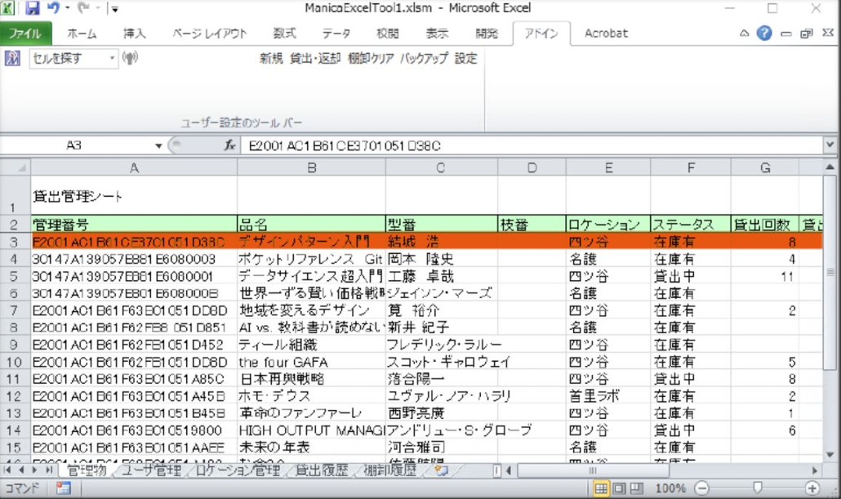Click the insert function fx icon
This screenshot has height=499, width=841.
click(x=230, y=145)
